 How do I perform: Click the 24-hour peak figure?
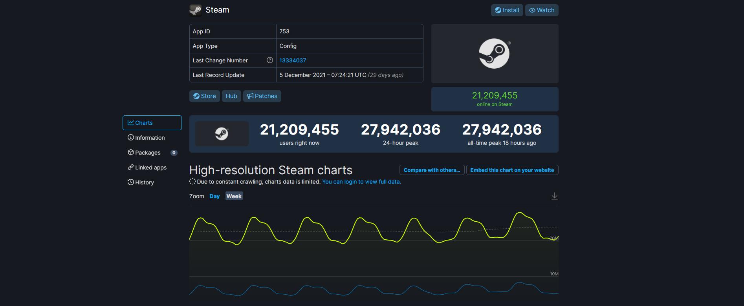click(400, 130)
